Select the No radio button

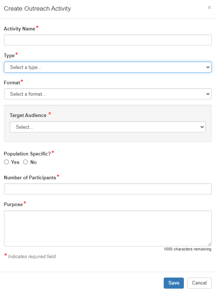tap(26, 162)
